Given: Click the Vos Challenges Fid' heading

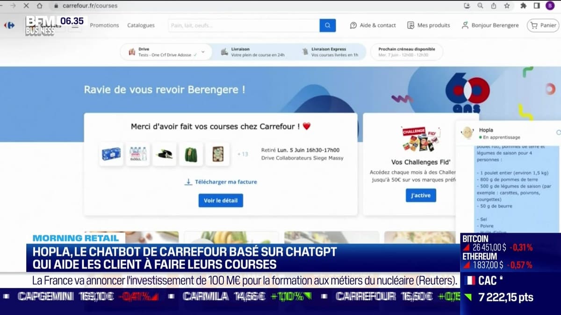Looking at the screenshot, I should [421, 162].
